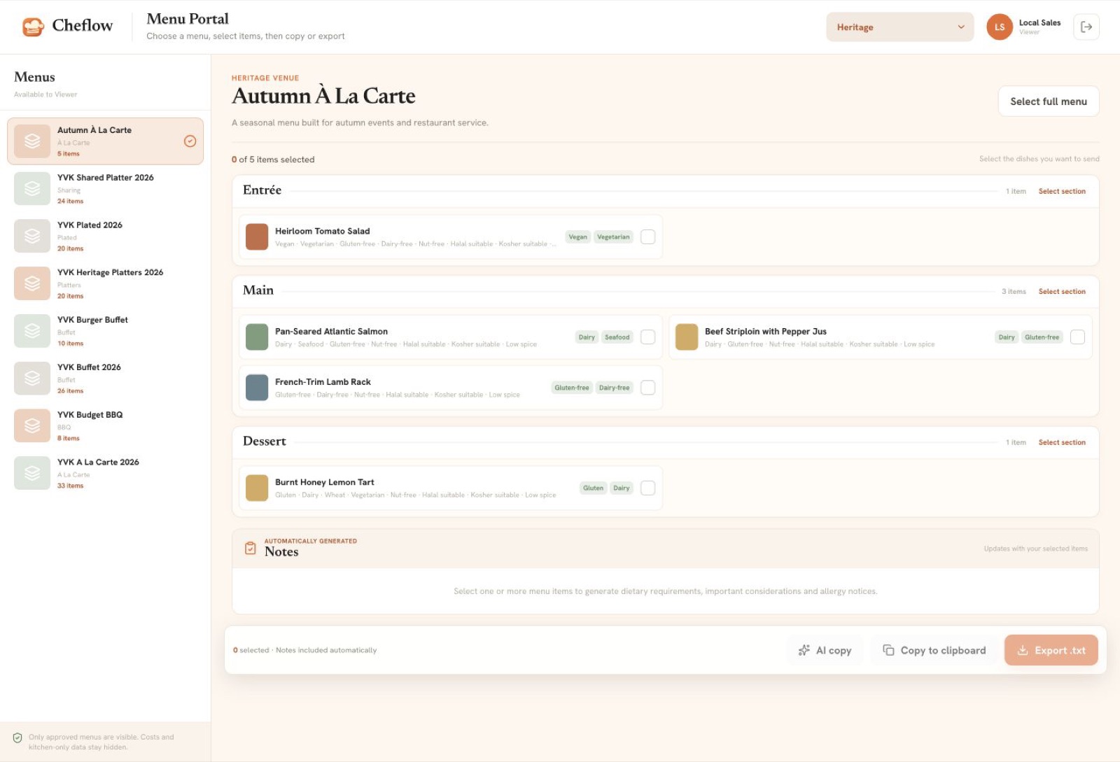Tick the Pan-Seared Atlantic Salmon checkbox
Screen dimensions: 1120x762
(x=648, y=337)
